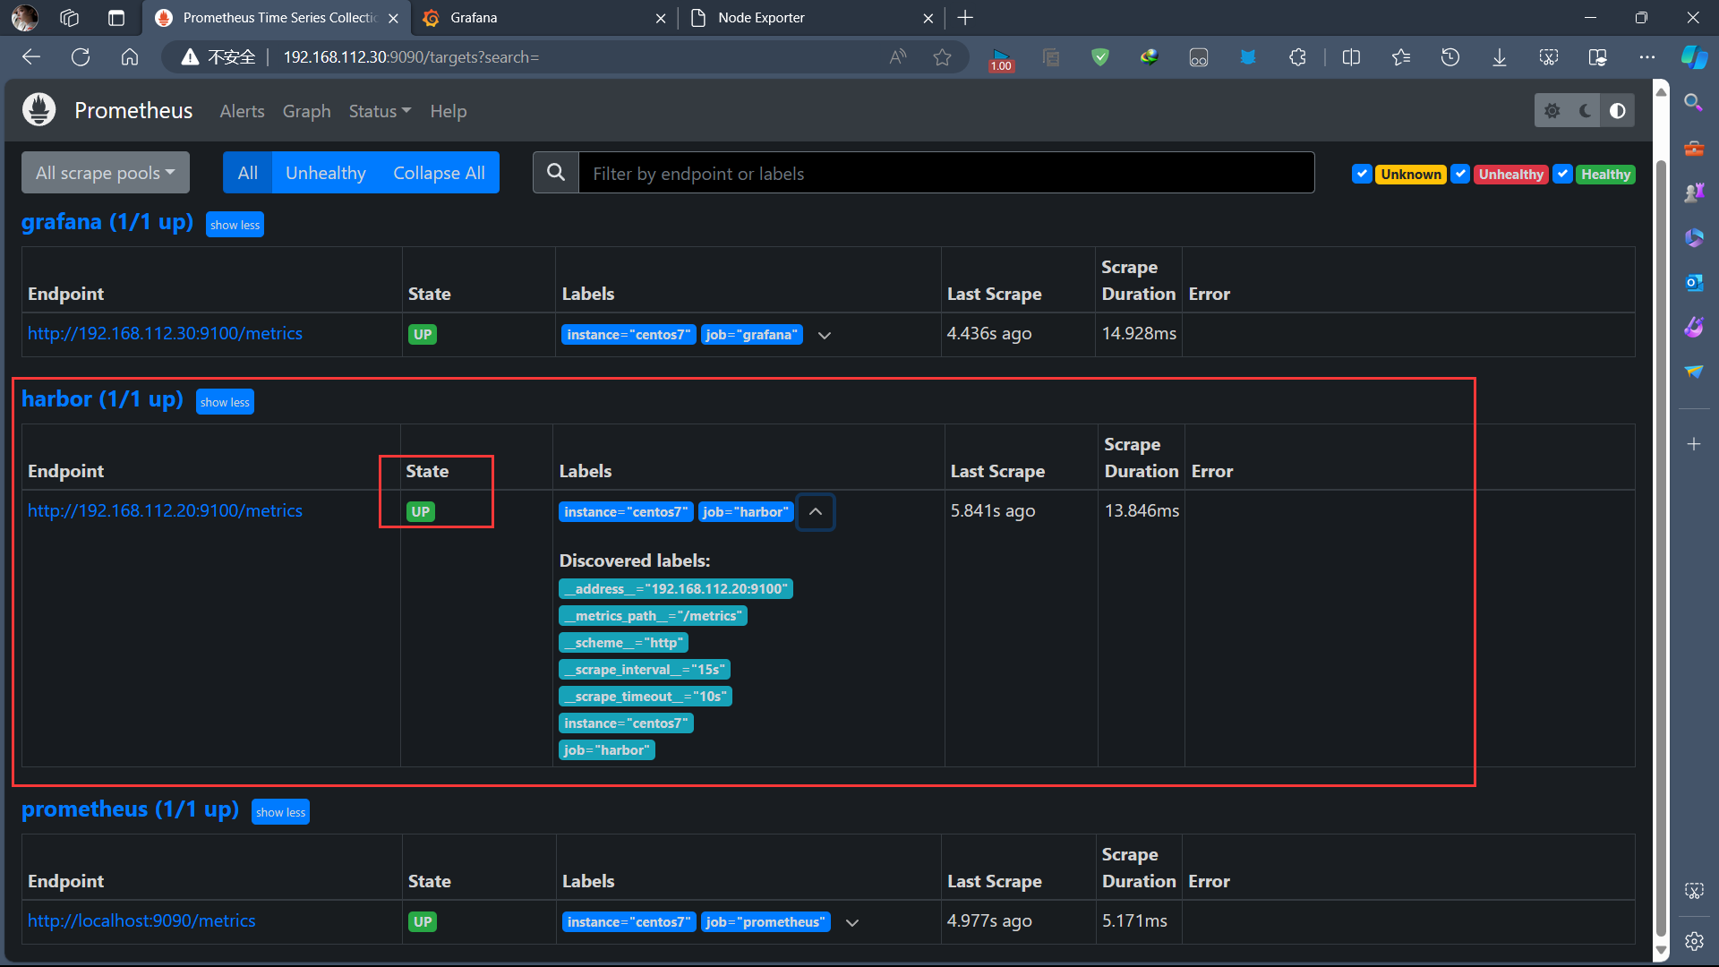Open harbor endpoint 192.168.112.20:9100 link
This screenshot has width=1719, height=967.
coord(165,510)
